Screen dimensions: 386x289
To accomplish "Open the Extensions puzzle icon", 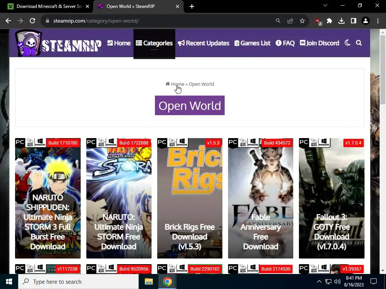I will (329, 21).
